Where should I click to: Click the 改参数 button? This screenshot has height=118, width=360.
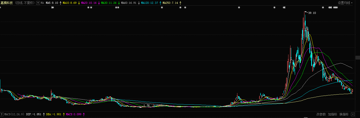(x=321, y=114)
